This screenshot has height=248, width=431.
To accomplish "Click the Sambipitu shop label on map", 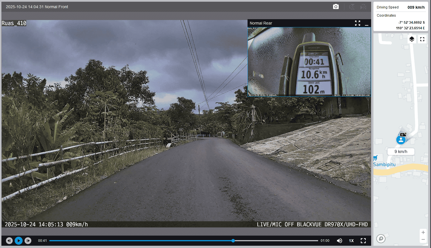I will tap(384, 164).
